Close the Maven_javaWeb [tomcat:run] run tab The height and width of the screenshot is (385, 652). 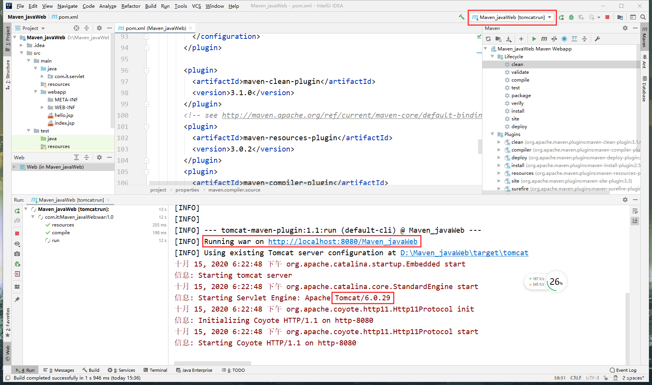click(109, 200)
